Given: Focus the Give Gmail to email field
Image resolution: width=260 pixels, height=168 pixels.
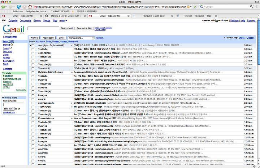Looking at the screenshot, I should [13, 104].
